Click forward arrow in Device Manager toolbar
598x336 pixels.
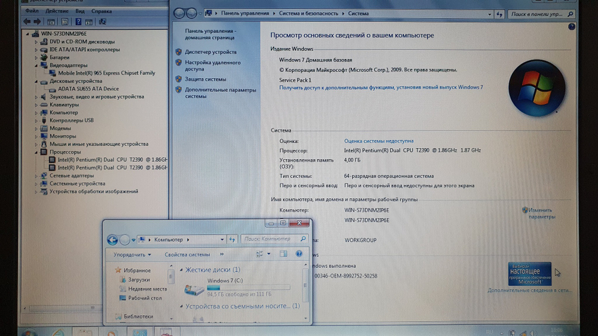coord(37,21)
